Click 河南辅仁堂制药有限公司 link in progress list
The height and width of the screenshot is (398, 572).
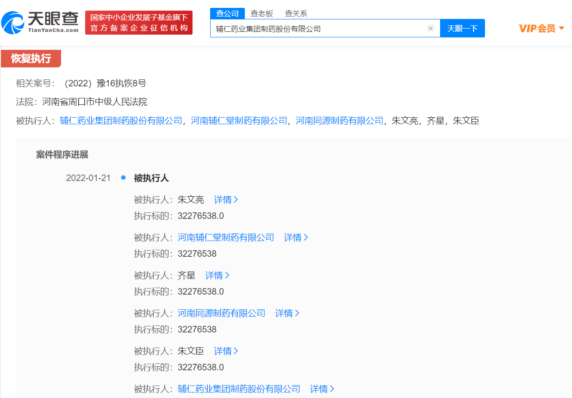pyautogui.click(x=226, y=238)
